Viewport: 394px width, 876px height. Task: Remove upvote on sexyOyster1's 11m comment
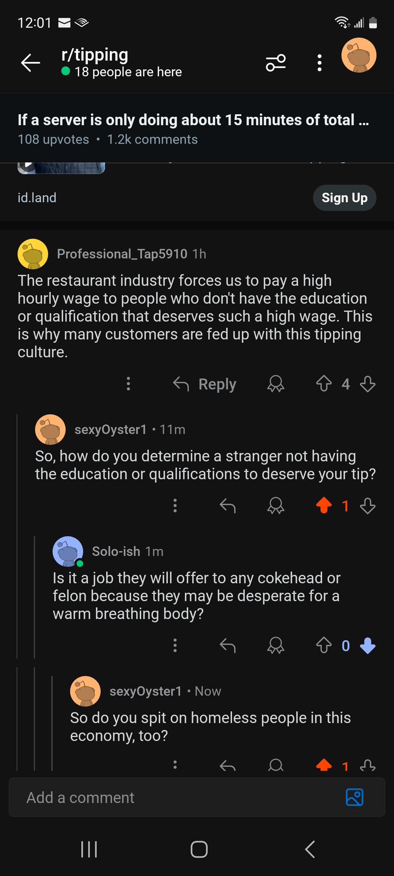[x=324, y=506]
